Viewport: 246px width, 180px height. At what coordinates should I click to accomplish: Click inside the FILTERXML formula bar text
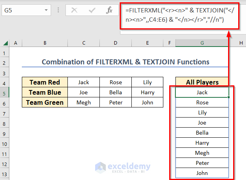pyautogui.click(x=179, y=15)
